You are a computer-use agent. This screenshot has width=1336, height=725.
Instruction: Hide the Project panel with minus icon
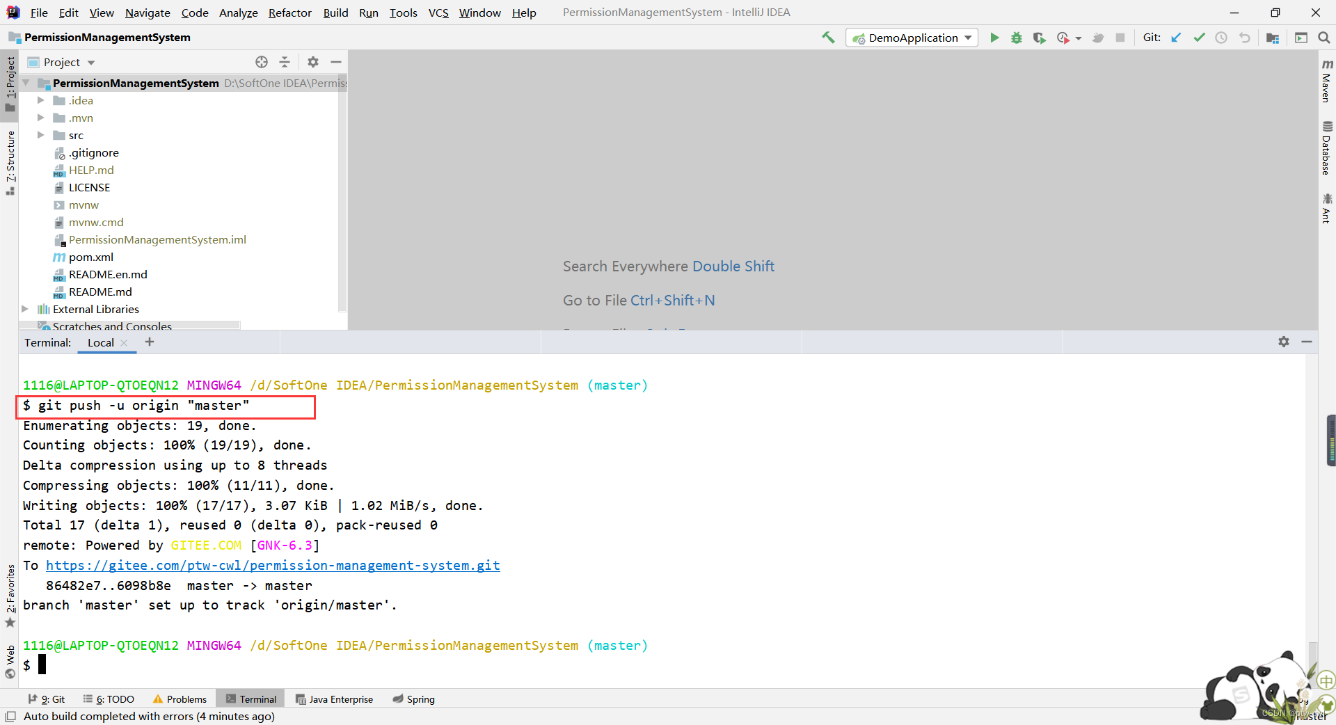tap(336, 62)
